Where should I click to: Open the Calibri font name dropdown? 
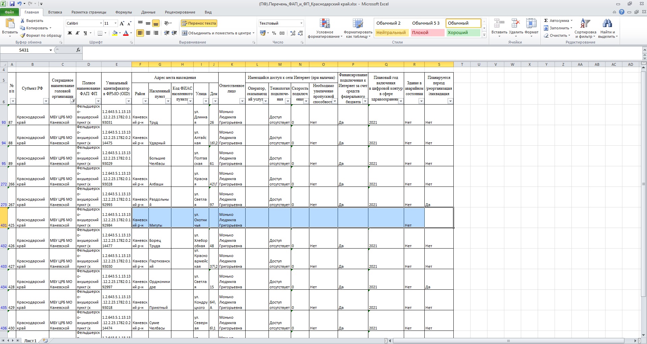click(x=101, y=23)
